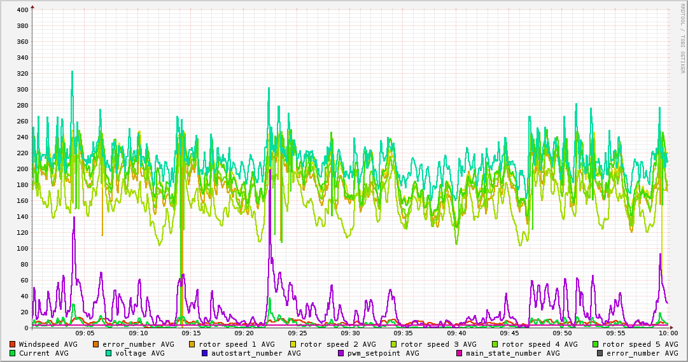The width and height of the screenshot is (688, 362).
Task: Click the 09:30 time axis label
Action: click(350, 333)
